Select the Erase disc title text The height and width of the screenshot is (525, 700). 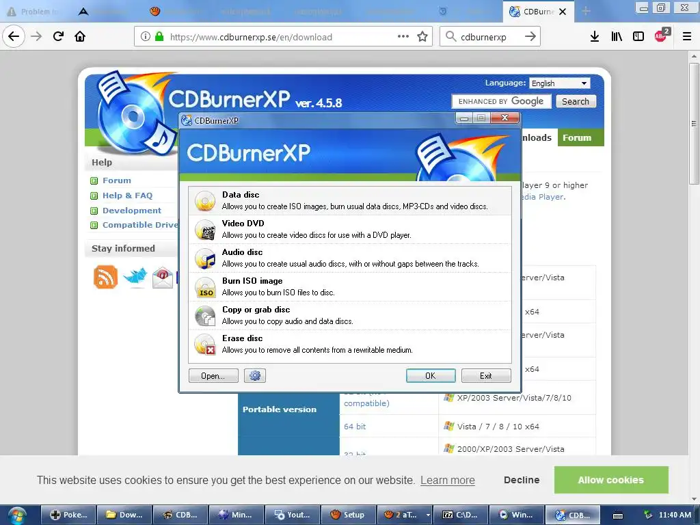(x=243, y=338)
